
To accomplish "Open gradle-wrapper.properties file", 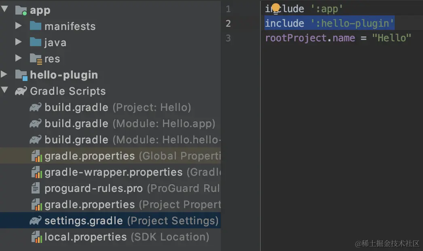I will [x=113, y=172].
